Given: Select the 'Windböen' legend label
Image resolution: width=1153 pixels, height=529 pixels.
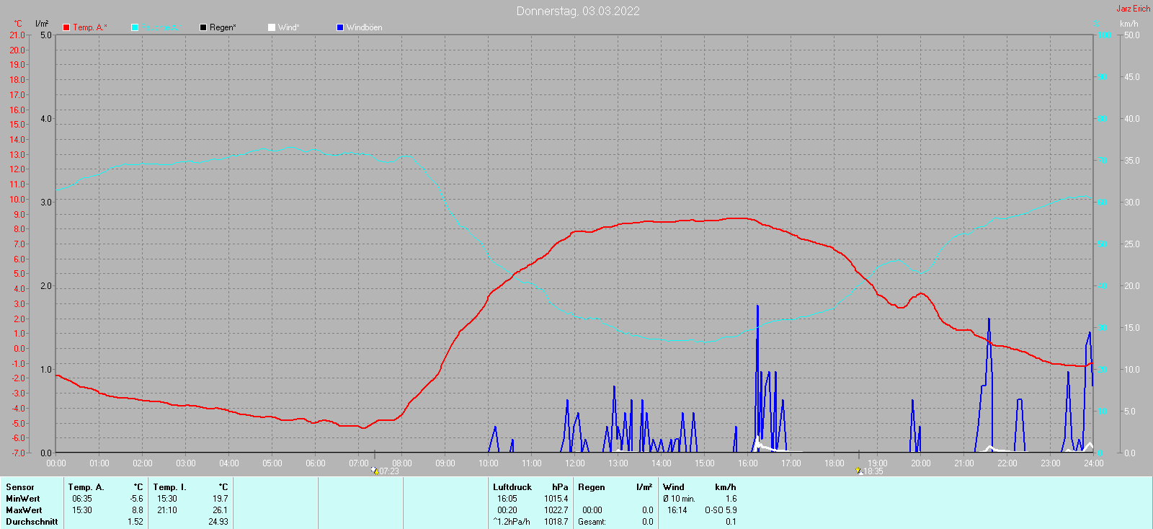Looking at the screenshot, I should tap(365, 27).
